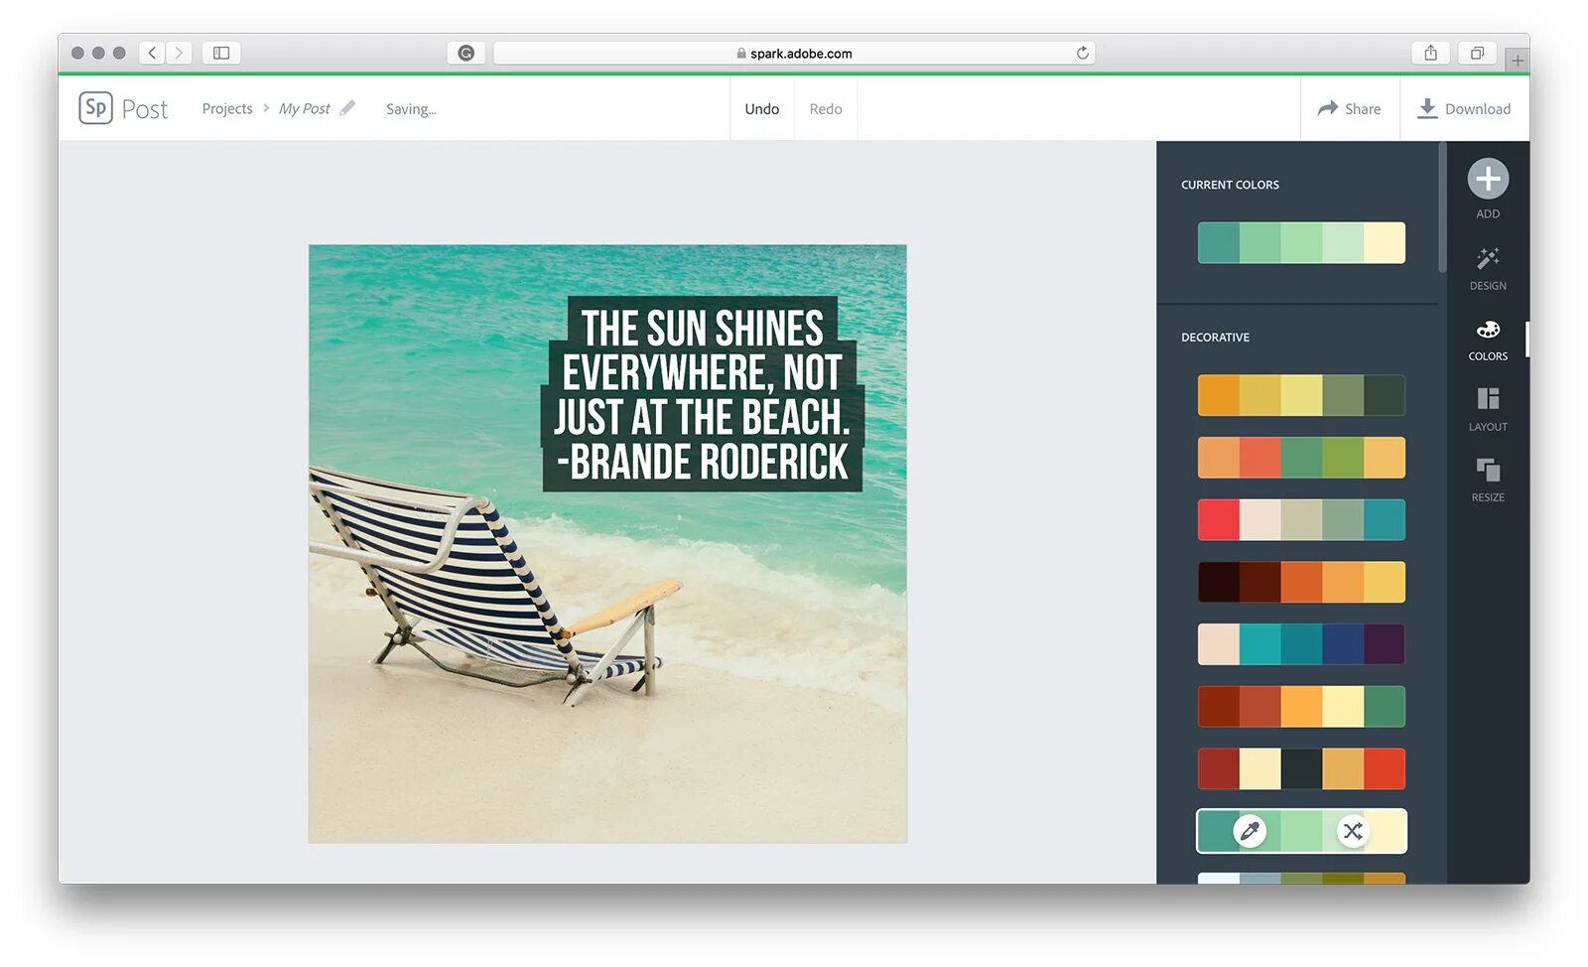Click the color panel scrollbar
1588x967 pixels.
coord(1442,208)
